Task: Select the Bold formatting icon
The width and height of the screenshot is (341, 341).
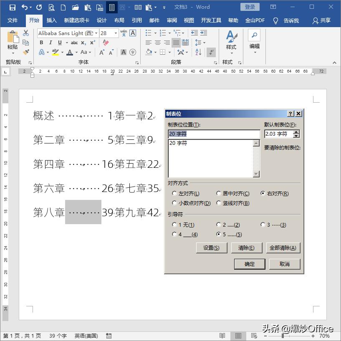Action: coord(41,43)
